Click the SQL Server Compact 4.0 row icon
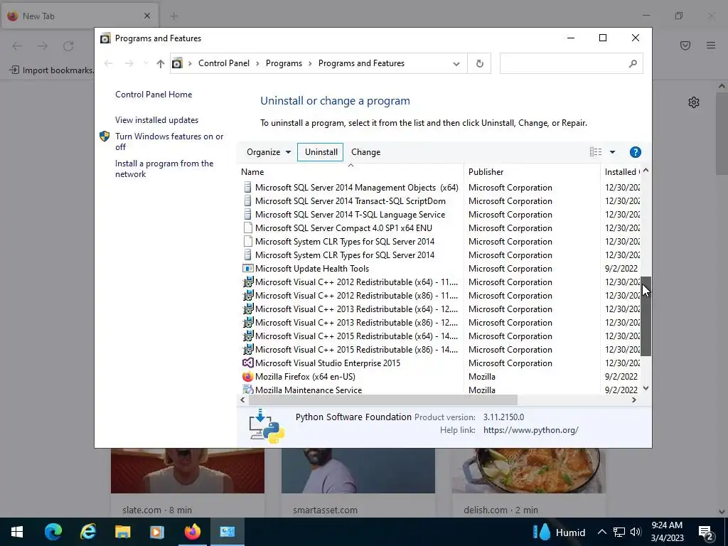 click(248, 228)
